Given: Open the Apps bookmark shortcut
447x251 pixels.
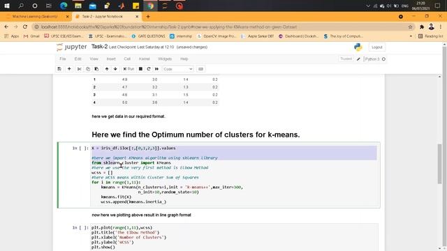Looking at the screenshot, I should (x=12, y=36).
